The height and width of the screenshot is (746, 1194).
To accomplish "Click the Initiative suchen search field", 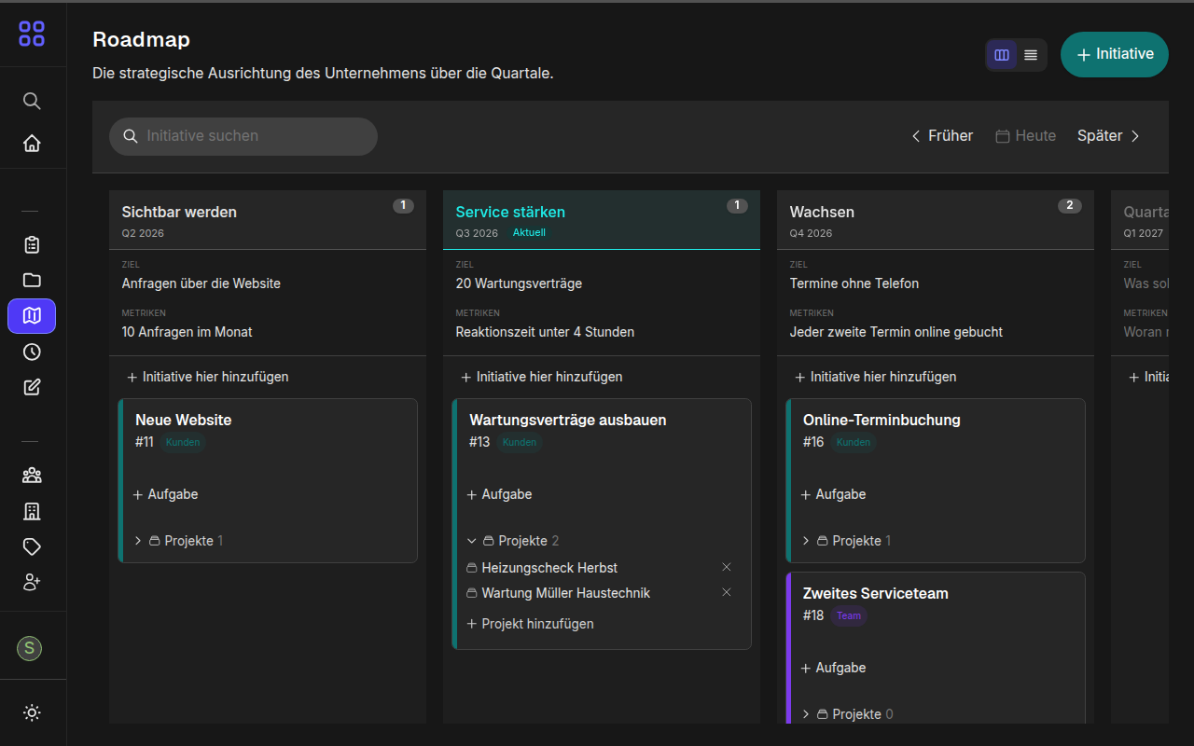I will (x=243, y=136).
